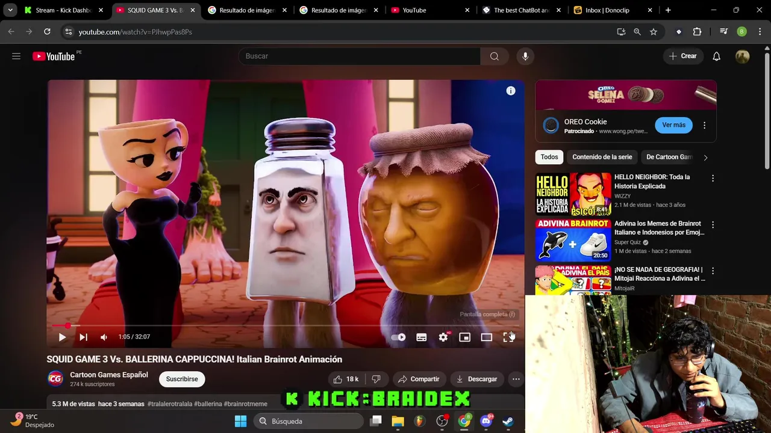771x433 pixels.
Task: Open the YouTube notifications bell
Action: (x=716, y=56)
